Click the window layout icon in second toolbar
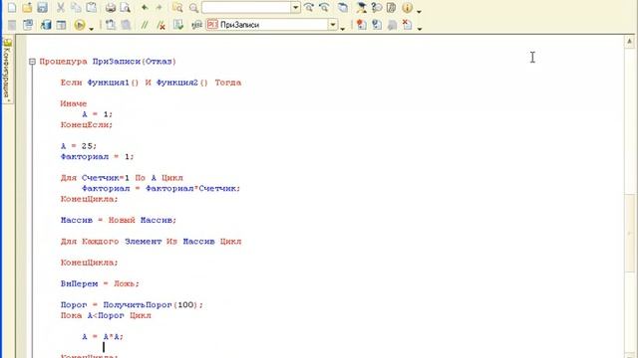The height and width of the screenshot is (358, 638). tap(61, 25)
